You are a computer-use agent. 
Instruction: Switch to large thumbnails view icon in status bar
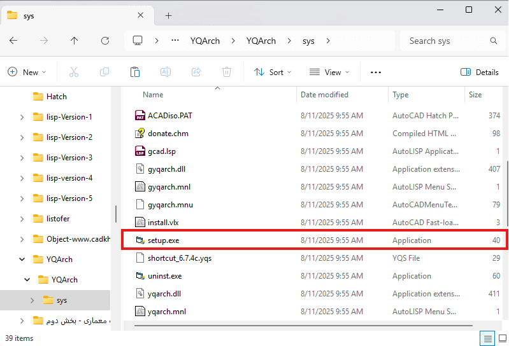tap(502, 338)
